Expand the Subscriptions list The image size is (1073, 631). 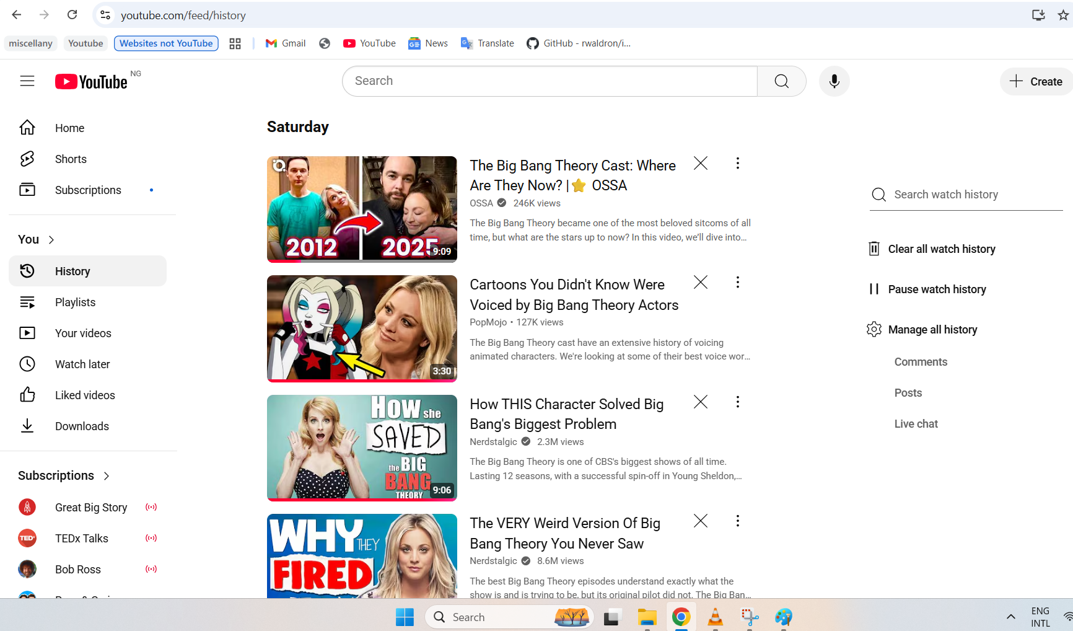click(x=107, y=476)
